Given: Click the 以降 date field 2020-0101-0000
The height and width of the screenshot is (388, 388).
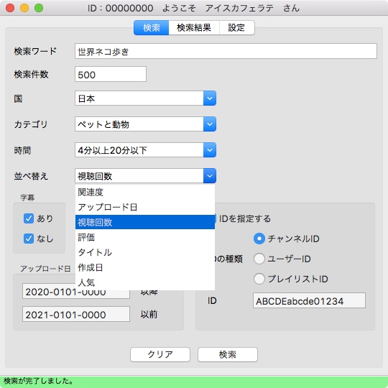Looking at the screenshot, I should click(x=76, y=292).
